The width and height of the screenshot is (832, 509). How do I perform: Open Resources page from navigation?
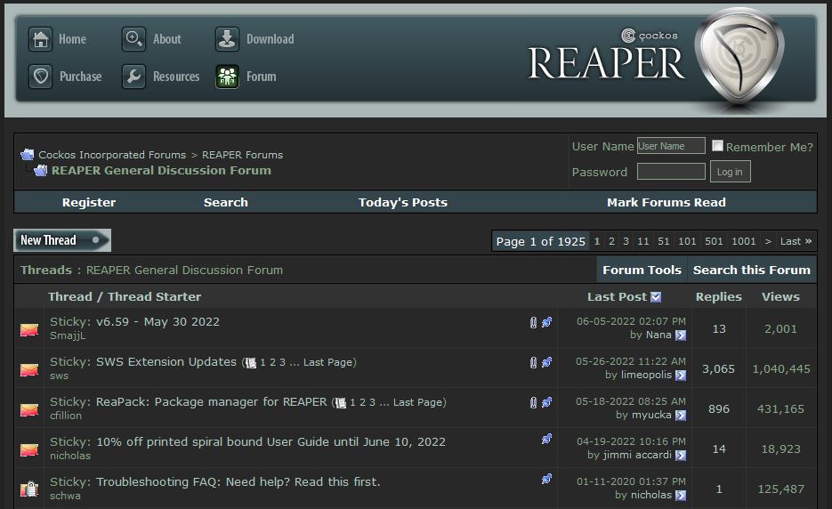(x=176, y=77)
